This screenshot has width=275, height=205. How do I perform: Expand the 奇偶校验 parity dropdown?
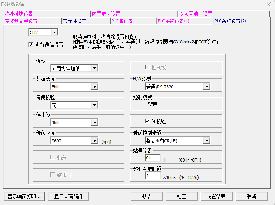click(94, 105)
